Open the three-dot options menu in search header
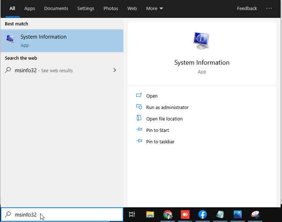Viewport: 282px width, 222px height. (x=269, y=8)
